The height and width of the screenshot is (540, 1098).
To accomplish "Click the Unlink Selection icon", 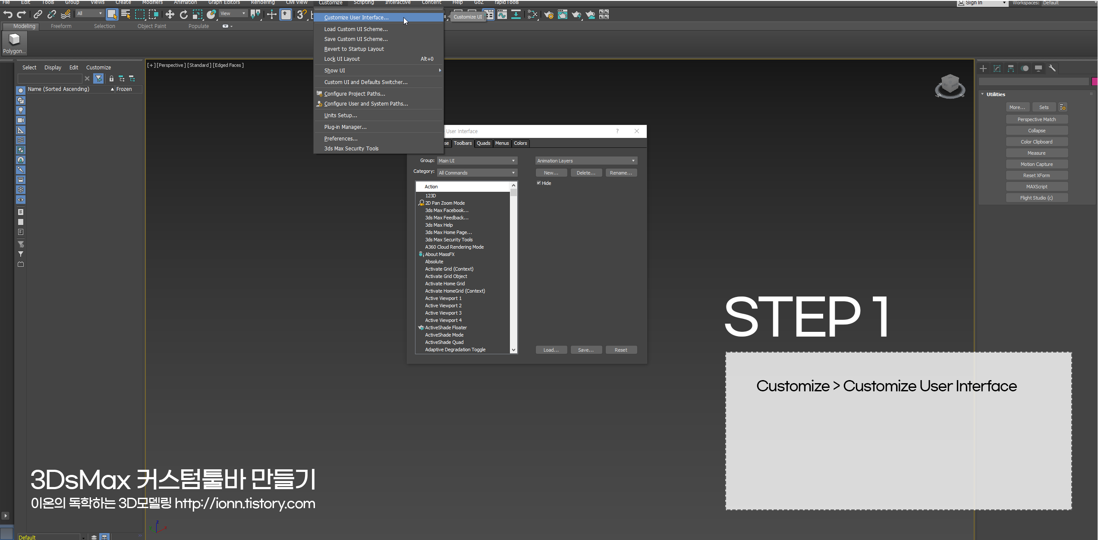I will (x=52, y=14).
